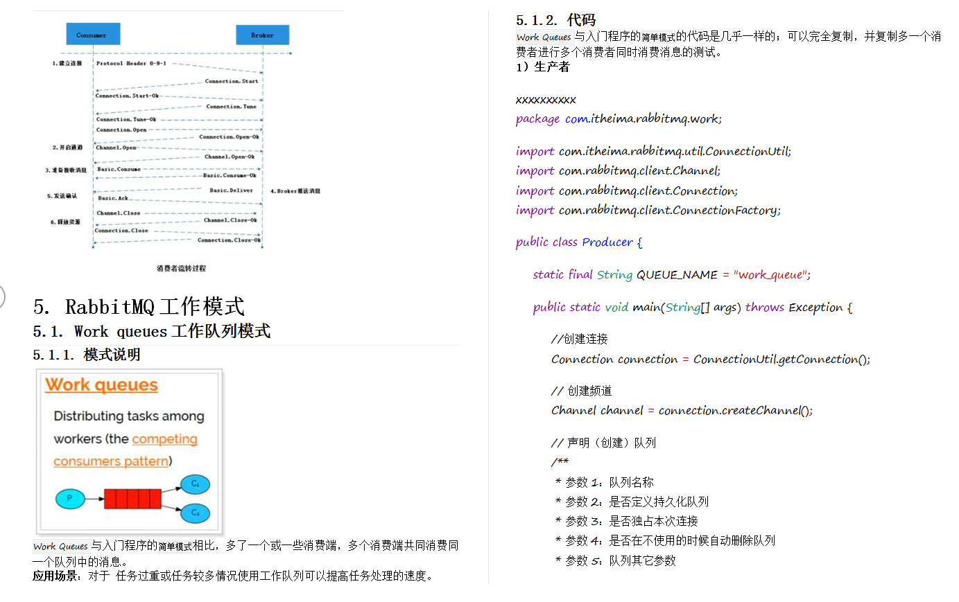This screenshot has width=959, height=602.
Task: Click the 'Channel.Open-Ok' diagram label
Action: [230, 157]
